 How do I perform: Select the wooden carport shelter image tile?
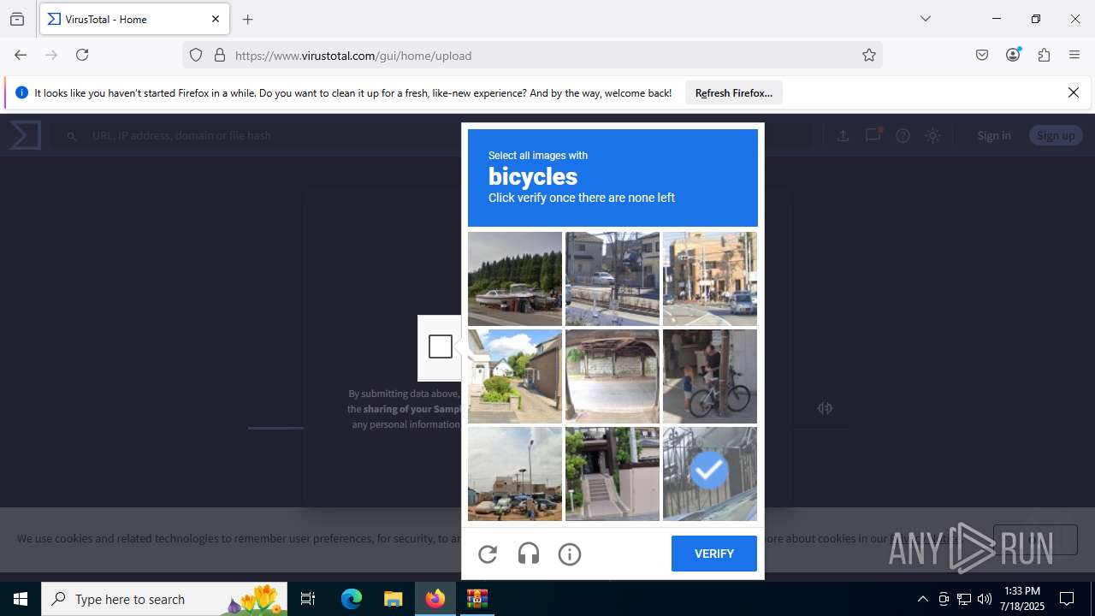pyautogui.click(x=613, y=376)
